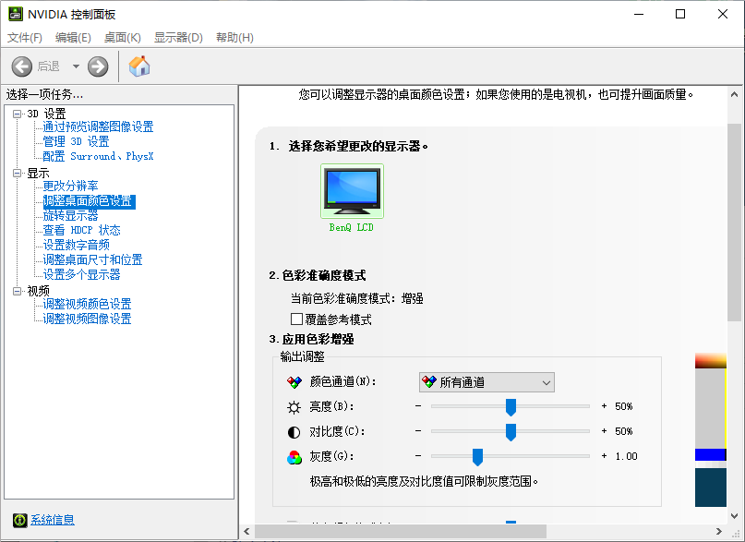This screenshot has width=745, height=542.
Task: Click the 当前色彩准确度模式: 增强 text
Action: (x=357, y=299)
